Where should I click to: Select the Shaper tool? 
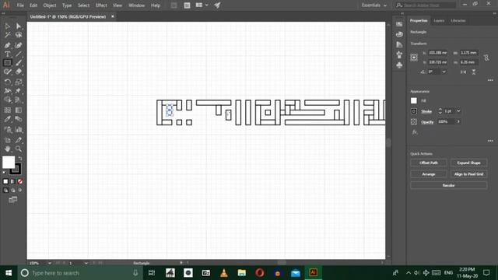(8, 72)
